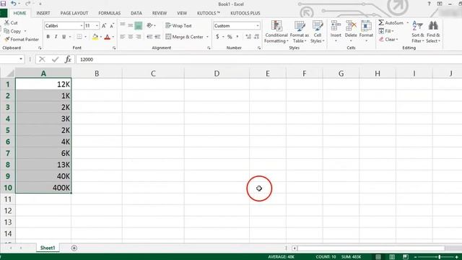
Task: Click Merge & Center
Action: click(184, 37)
